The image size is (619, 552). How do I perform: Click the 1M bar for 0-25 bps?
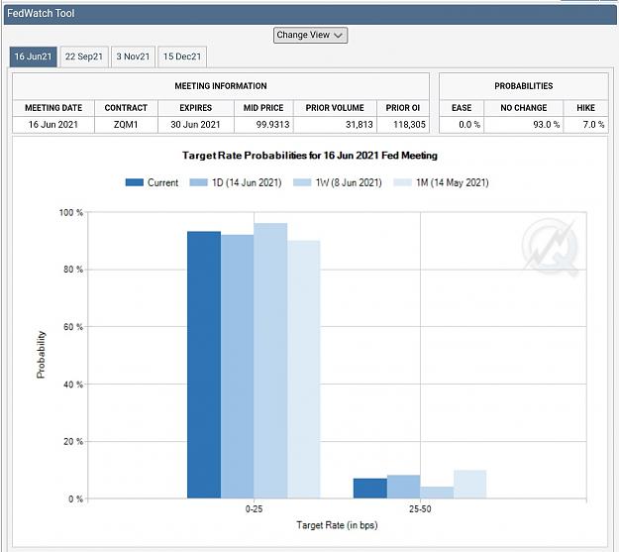(x=304, y=370)
